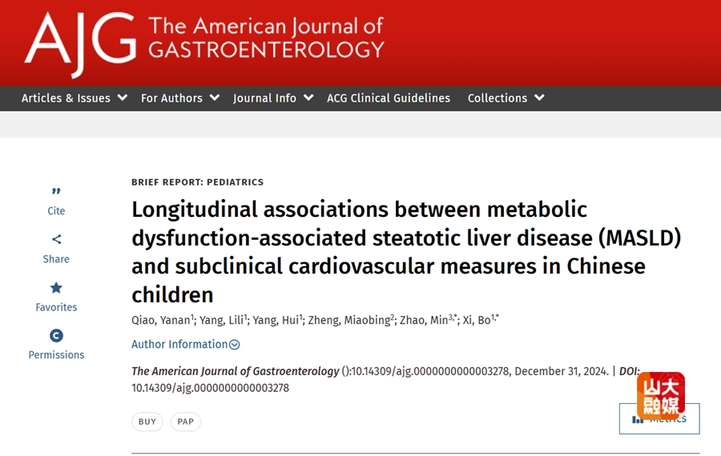Screen dimensions: 721x456
Task: Open the For Authors dropdown arrow
Action: pos(215,98)
